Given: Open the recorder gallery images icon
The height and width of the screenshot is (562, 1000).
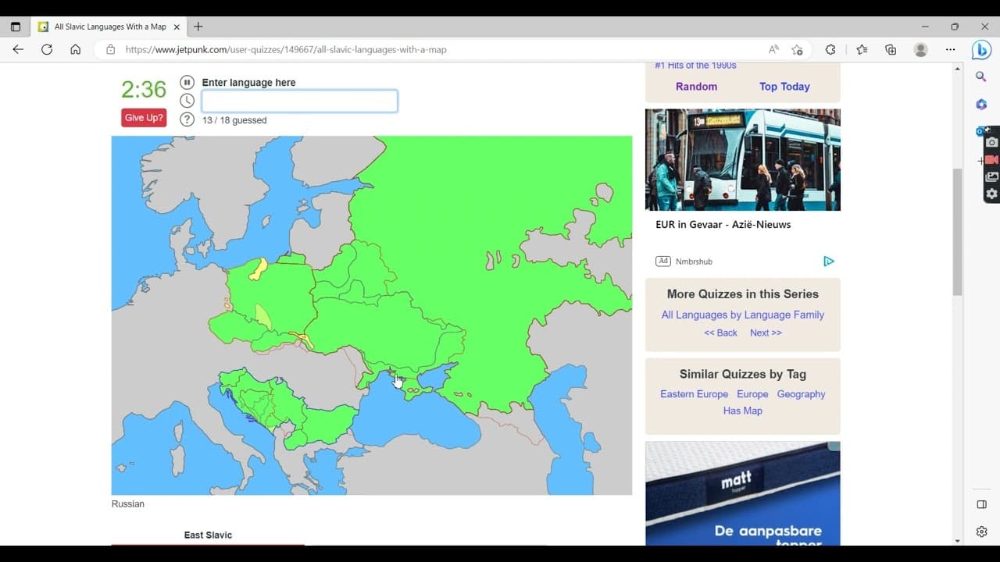Looking at the screenshot, I should click(991, 176).
